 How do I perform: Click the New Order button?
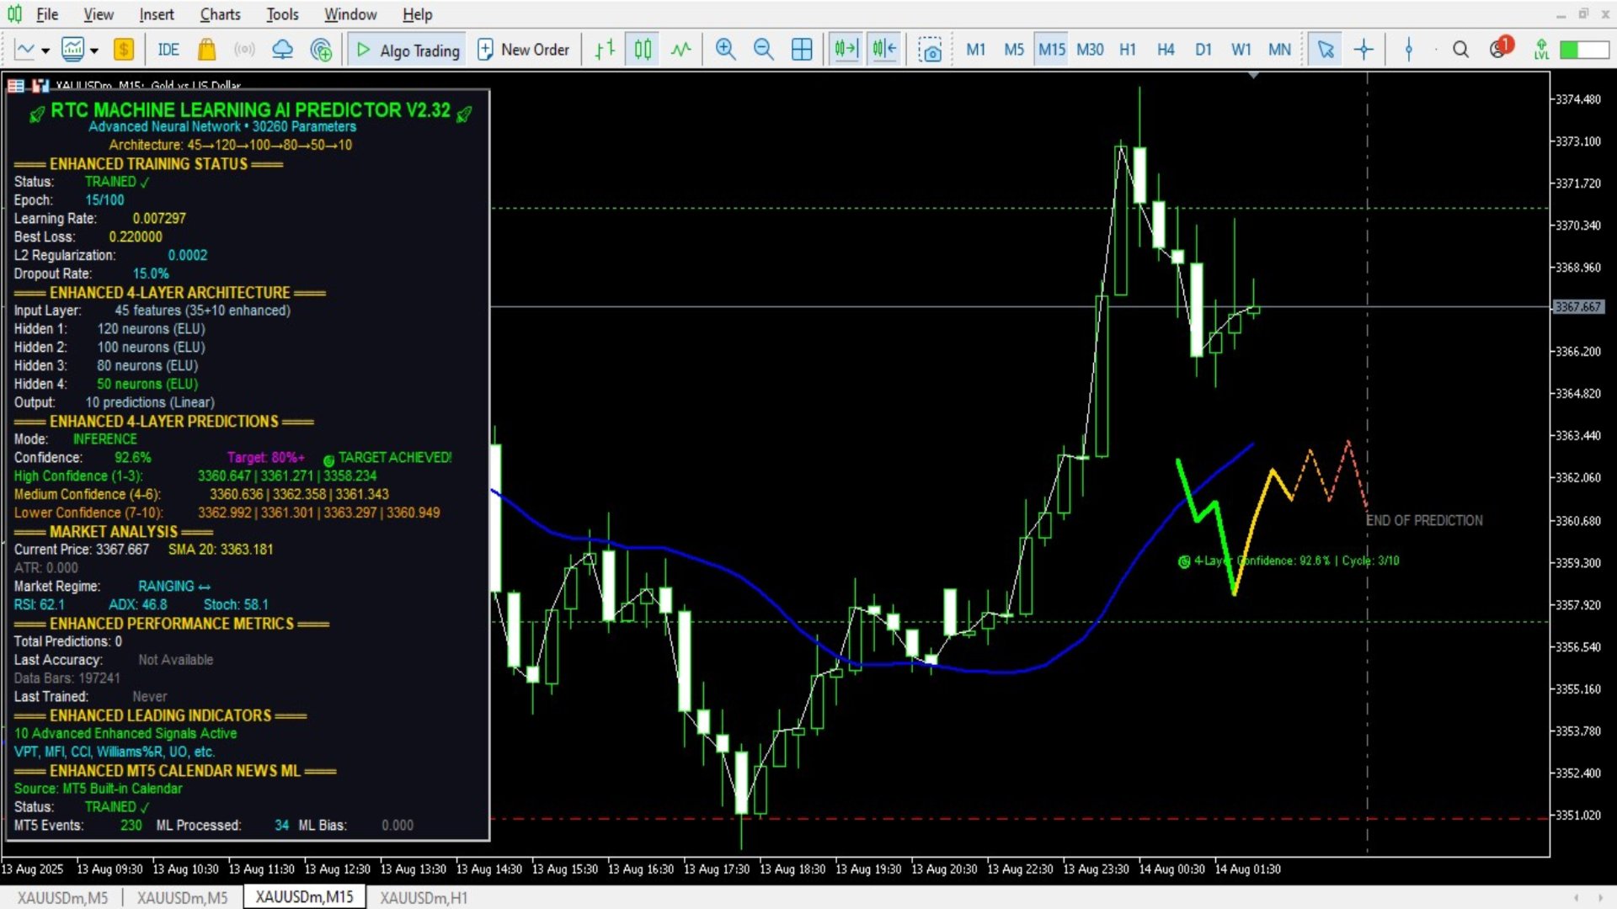click(523, 50)
